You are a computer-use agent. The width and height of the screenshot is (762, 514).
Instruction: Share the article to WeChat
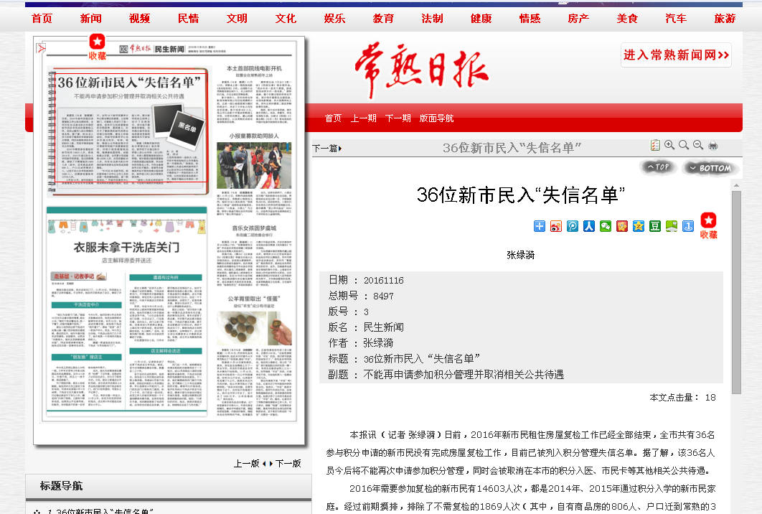[606, 226]
